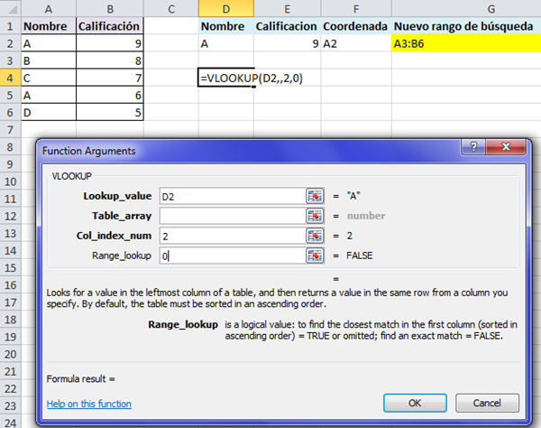Select the yellow highlighted cell A3:B6

463,42
